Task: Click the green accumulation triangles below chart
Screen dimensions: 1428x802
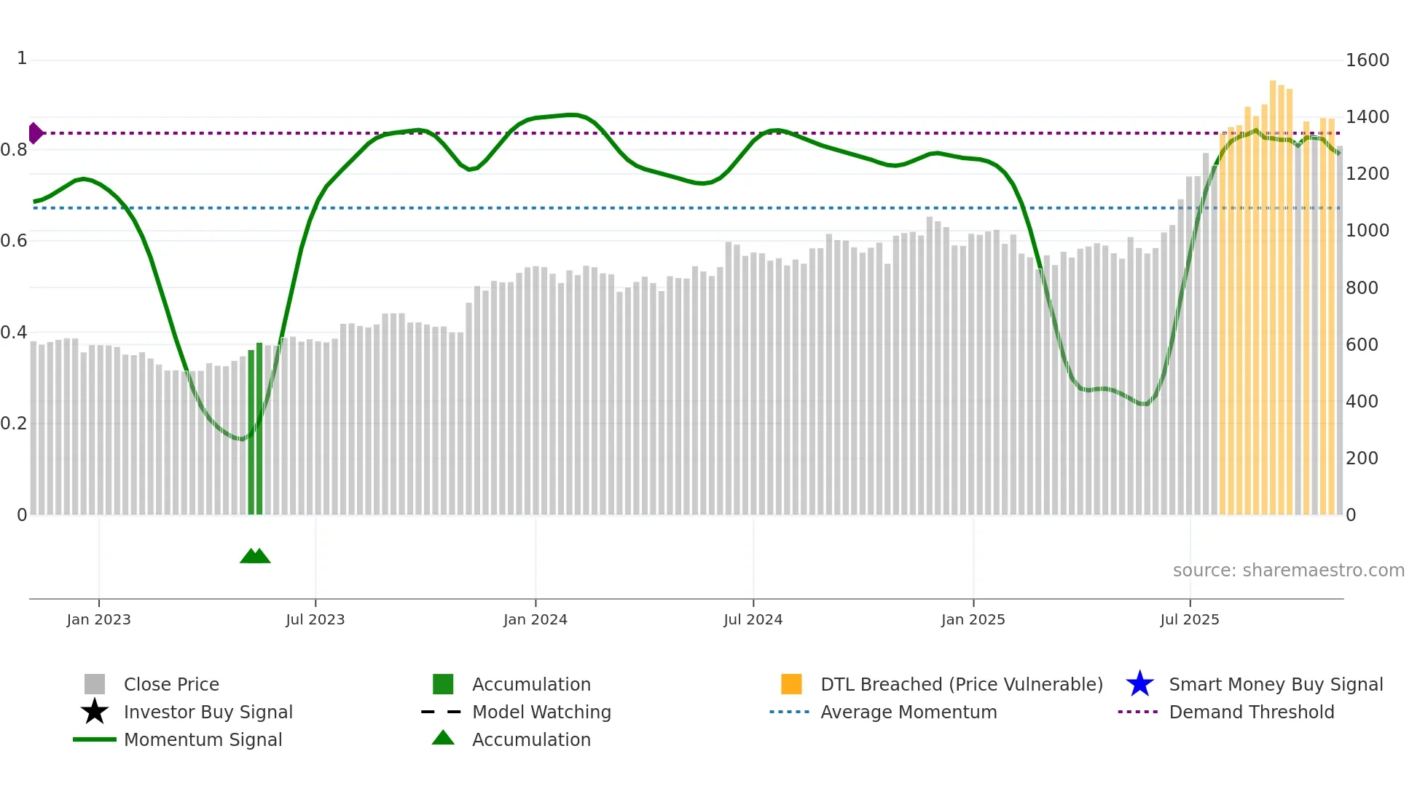Action: [x=255, y=556]
